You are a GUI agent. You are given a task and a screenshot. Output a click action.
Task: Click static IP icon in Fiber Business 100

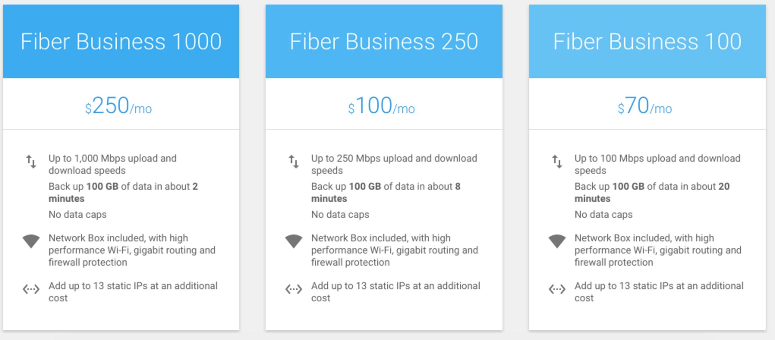point(557,290)
